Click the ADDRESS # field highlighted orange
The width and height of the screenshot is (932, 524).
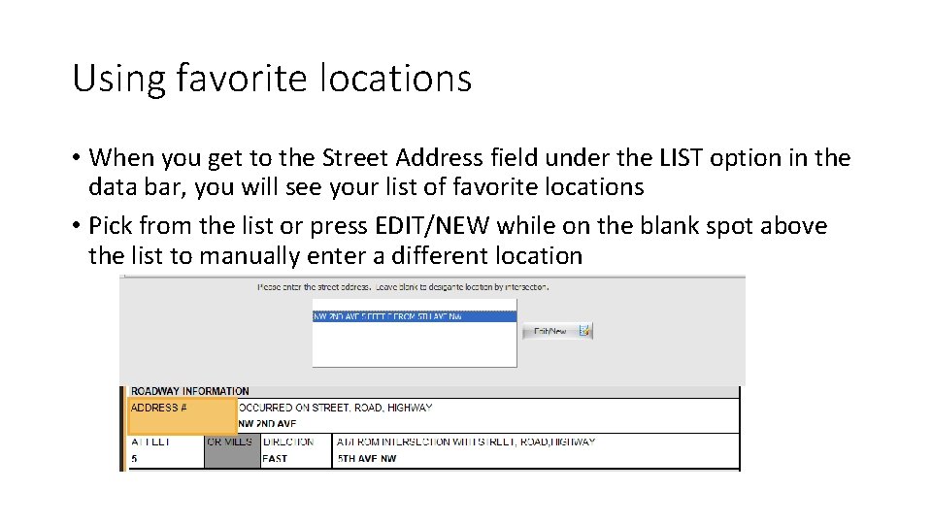pos(183,415)
